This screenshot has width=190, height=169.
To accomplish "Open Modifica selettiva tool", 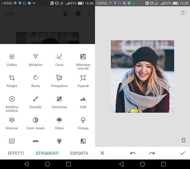I will (x=12, y=104).
